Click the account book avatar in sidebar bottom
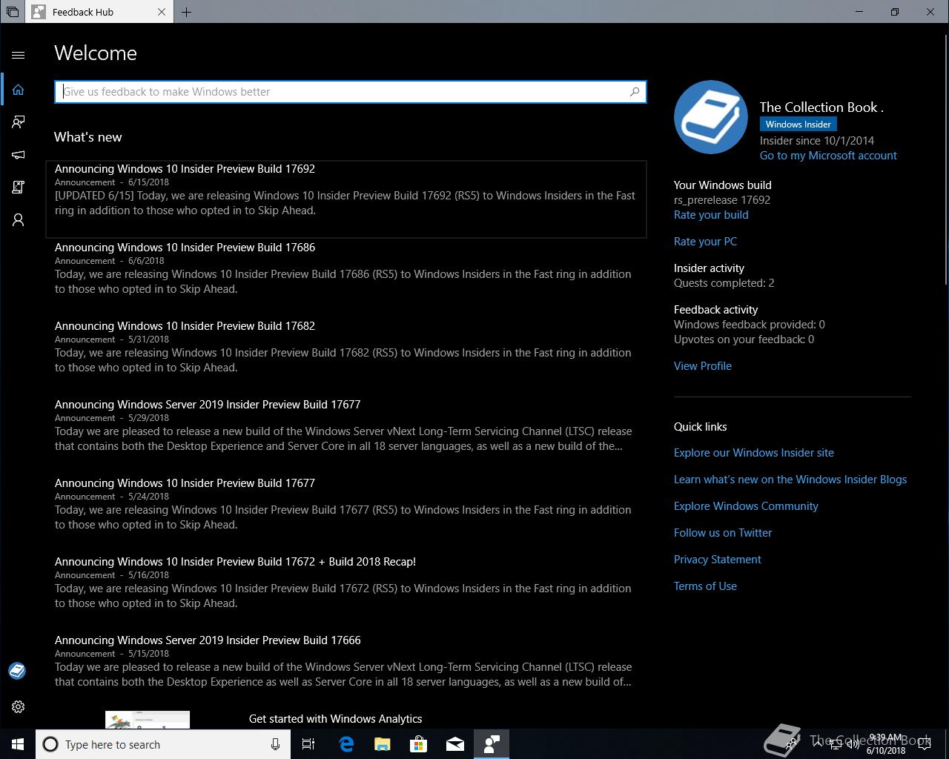949x759 pixels. click(17, 671)
